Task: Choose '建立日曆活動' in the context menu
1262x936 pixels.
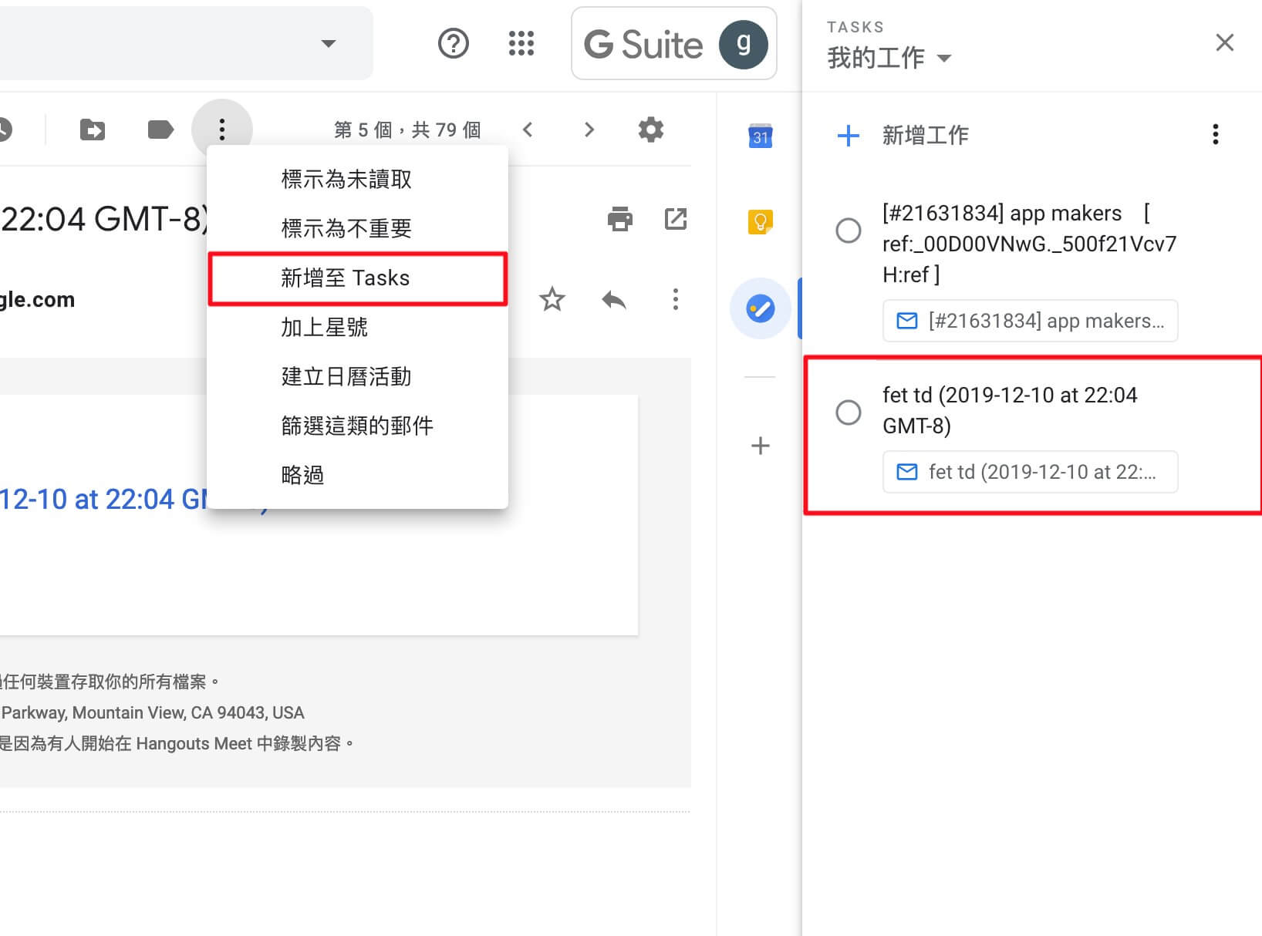Action: click(346, 376)
